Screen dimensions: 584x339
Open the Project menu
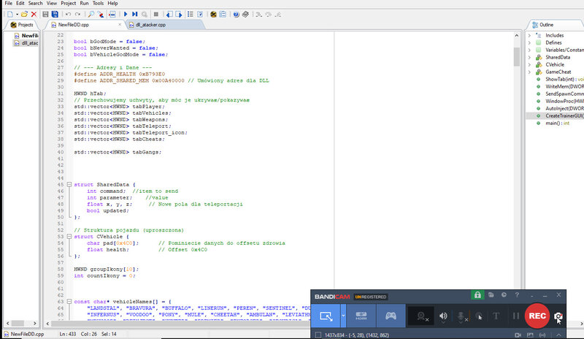point(68,3)
